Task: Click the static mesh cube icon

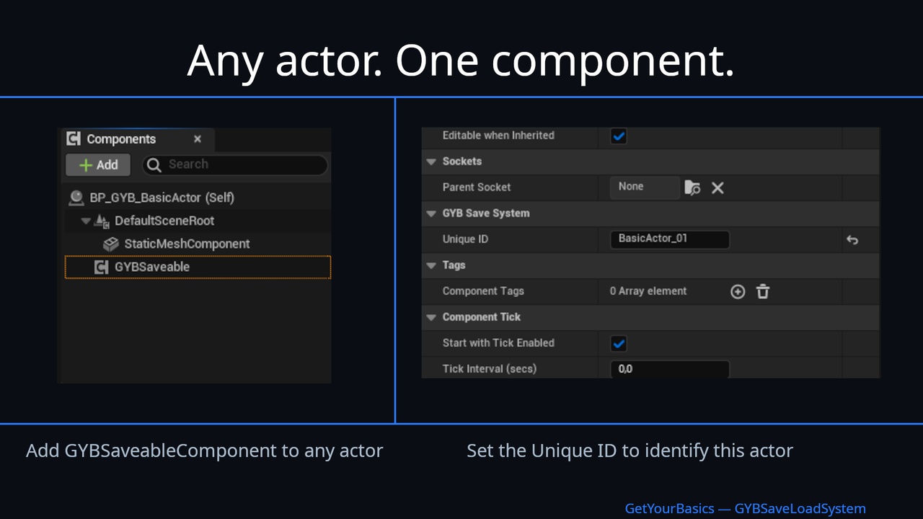Action: [111, 244]
